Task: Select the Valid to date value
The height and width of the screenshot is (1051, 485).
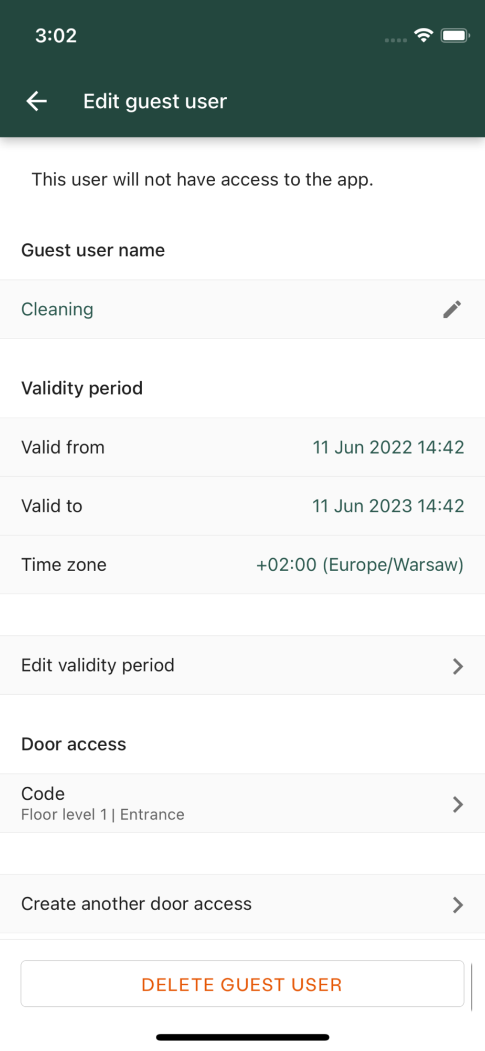Action: pyautogui.click(x=388, y=506)
